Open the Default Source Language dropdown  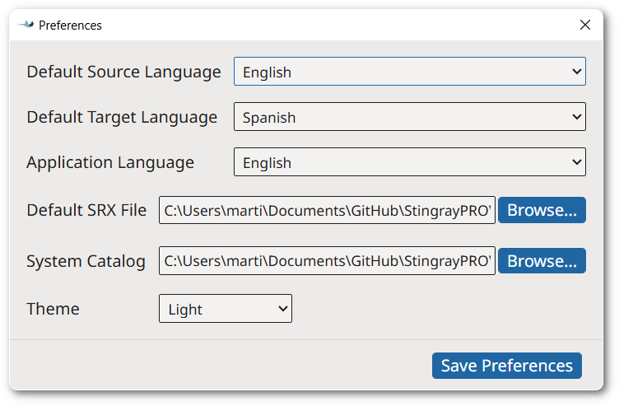[x=409, y=72]
